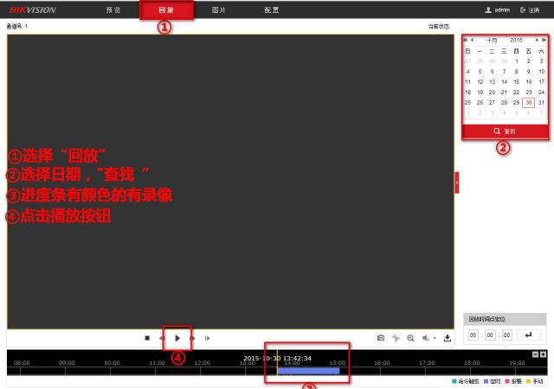The height and width of the screenshot is (389, 554).
Task: Start video clipping with scissors icon
Action: [396, 338]
